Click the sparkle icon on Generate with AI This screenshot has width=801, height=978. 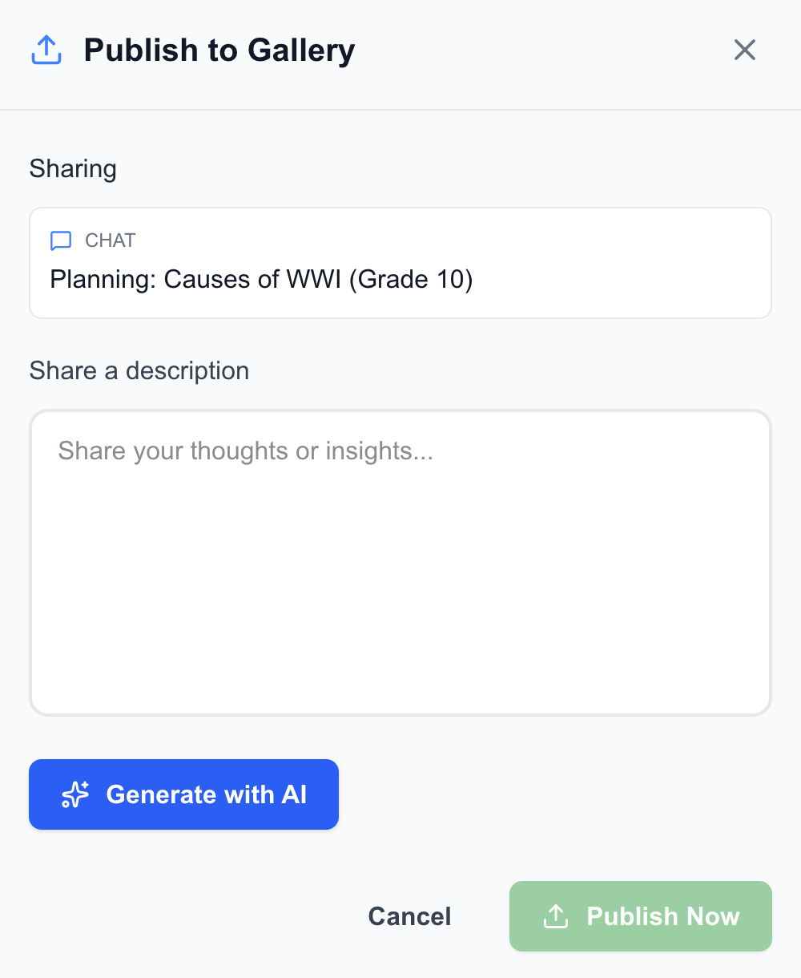pyautogui.click(x=75, y=794)
